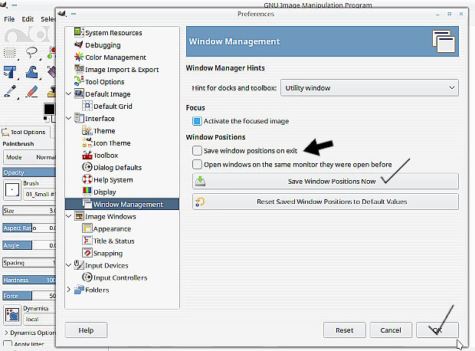The image size is (475, 351).
Task: Open the Snapping magnet icon
Action: point(87,253)
